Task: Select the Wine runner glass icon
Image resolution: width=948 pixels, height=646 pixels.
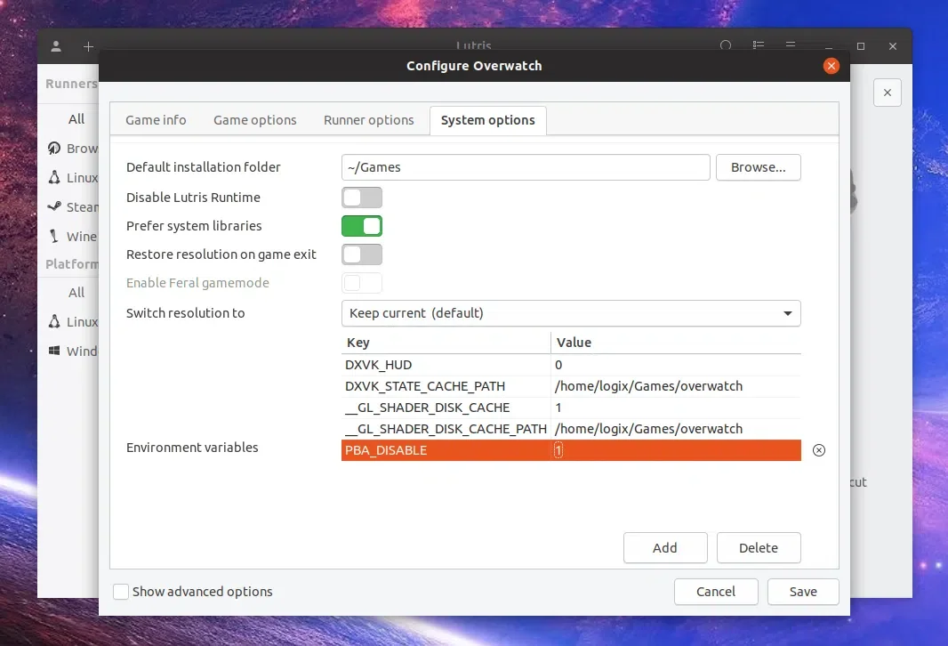Action: click(54, 236)
